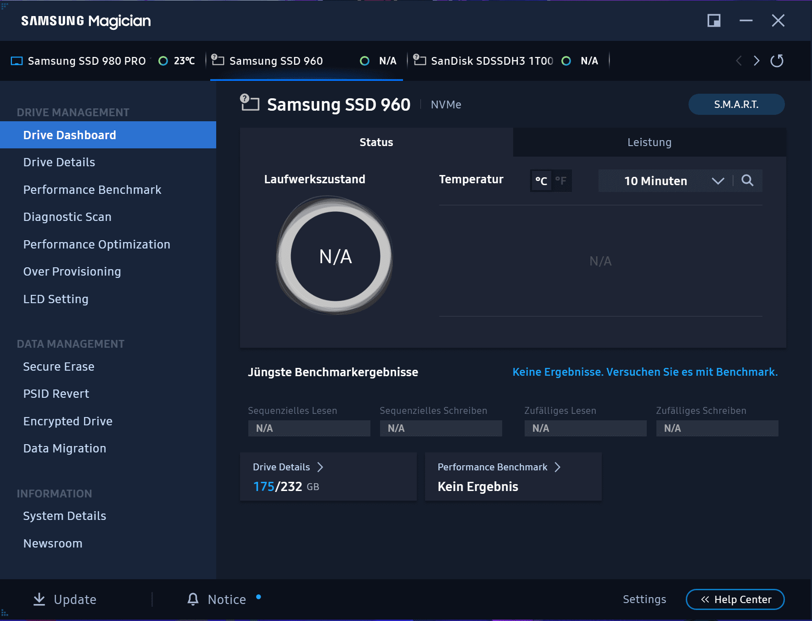Open Newsroom in sidebar
812x621 pixels.
(108, 543)
